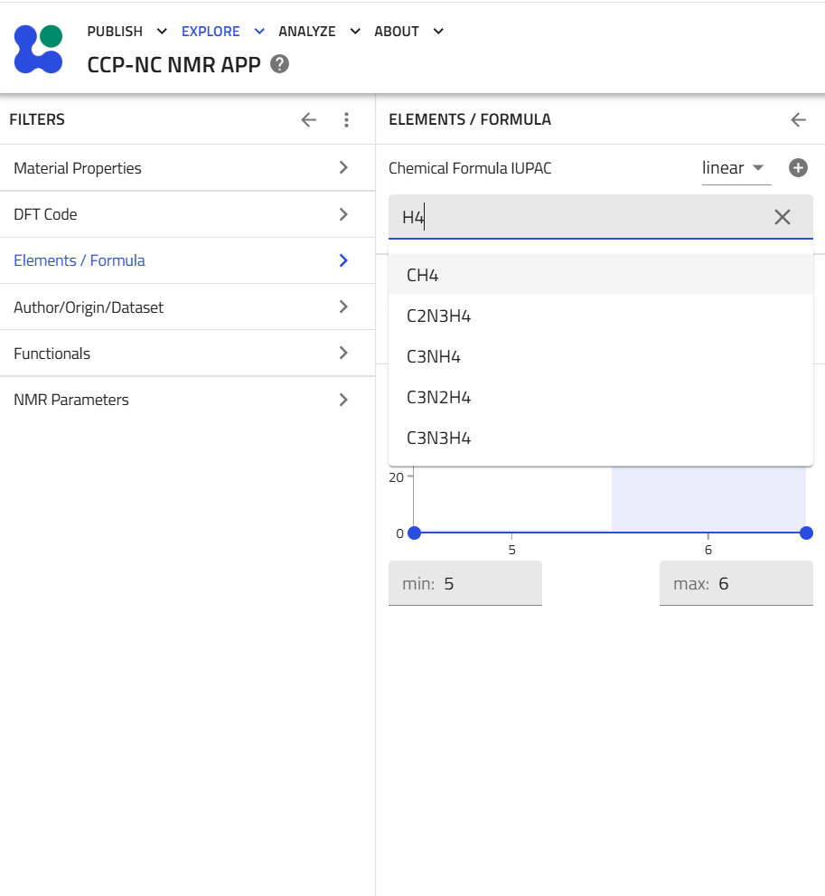The width and height of the screenshot is (825, 896).
Task: Click the right range slider handle
Action: (x=806, y=533)
